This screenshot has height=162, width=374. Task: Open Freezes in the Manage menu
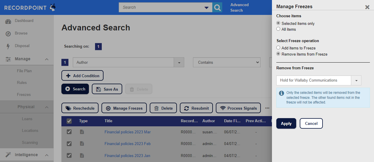coord(24,95)
